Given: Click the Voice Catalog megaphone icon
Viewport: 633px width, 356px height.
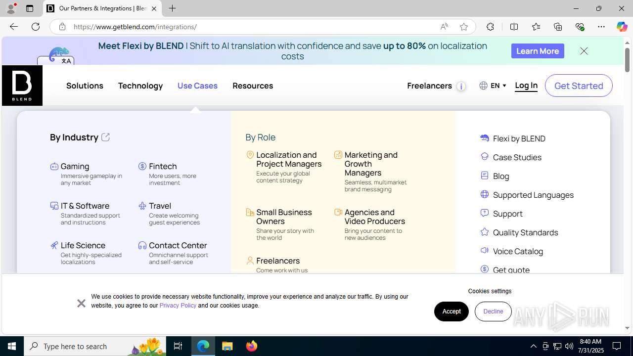Looking at the screenshot, I should pyautogui.click(x=485, y=251).
